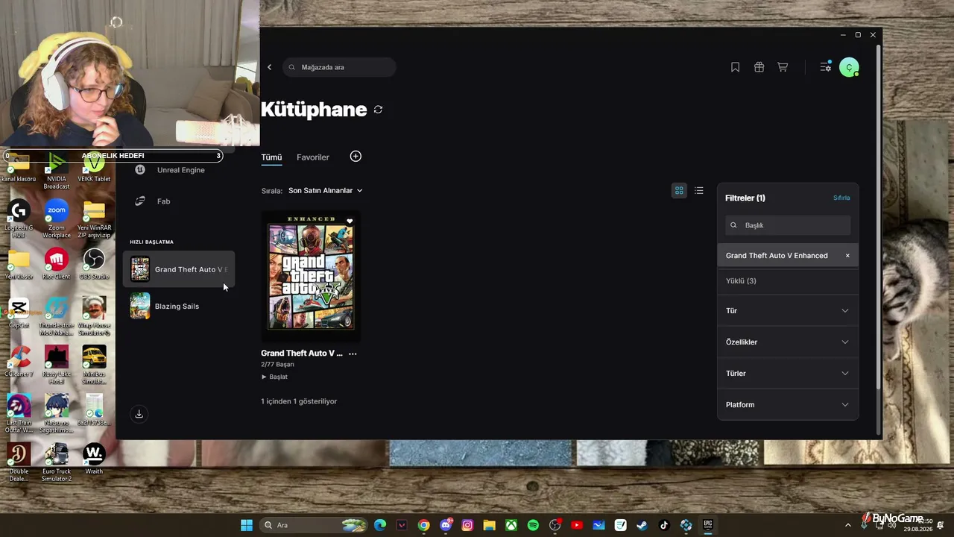Screen dimensions: 954x537
Task: Favorite Grand Theft Auto V with heart
Action: click(350, 222)
